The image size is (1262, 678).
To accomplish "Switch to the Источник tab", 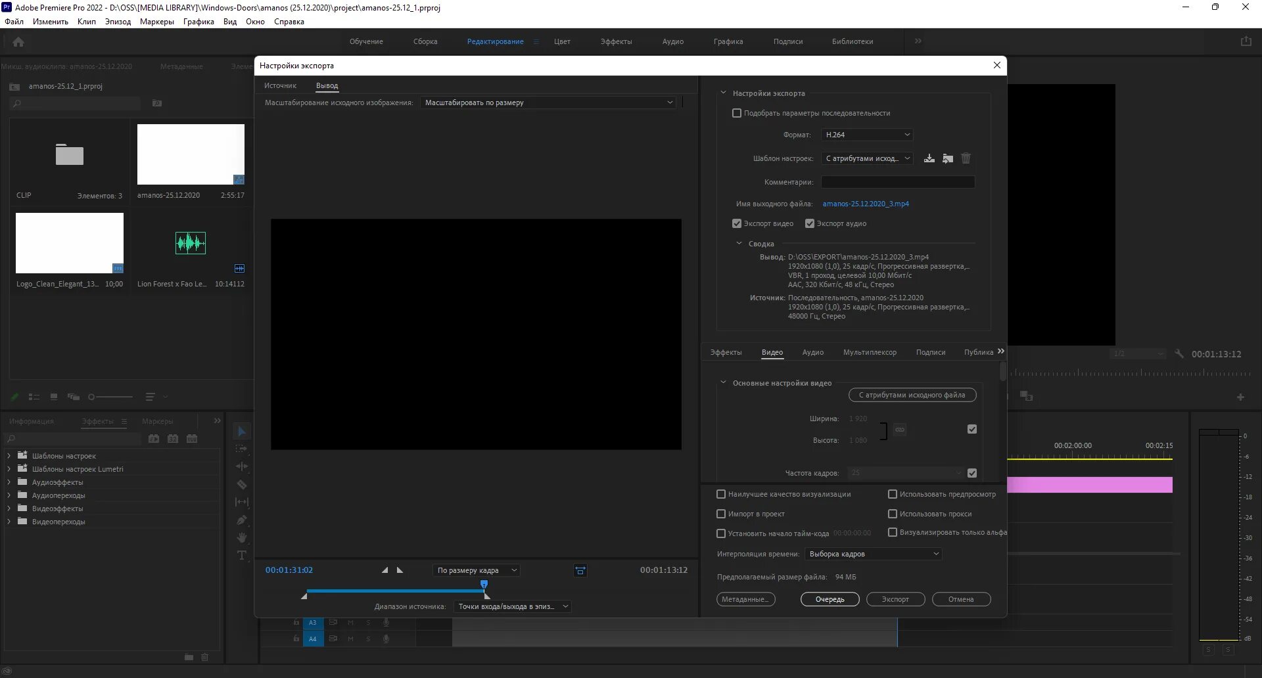I will tap(281, 85).
